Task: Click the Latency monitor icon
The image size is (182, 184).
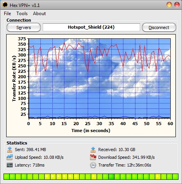Action: 10,165
